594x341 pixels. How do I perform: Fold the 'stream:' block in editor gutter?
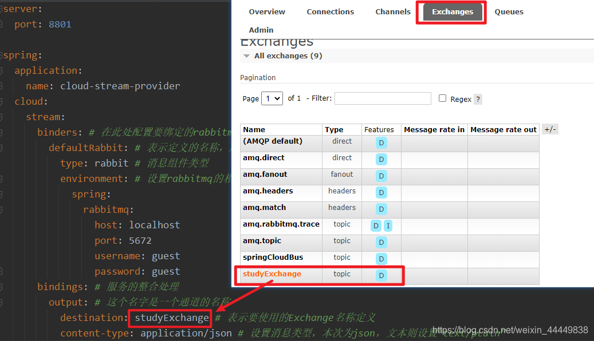pyautogui.click(x=1, y=117)
